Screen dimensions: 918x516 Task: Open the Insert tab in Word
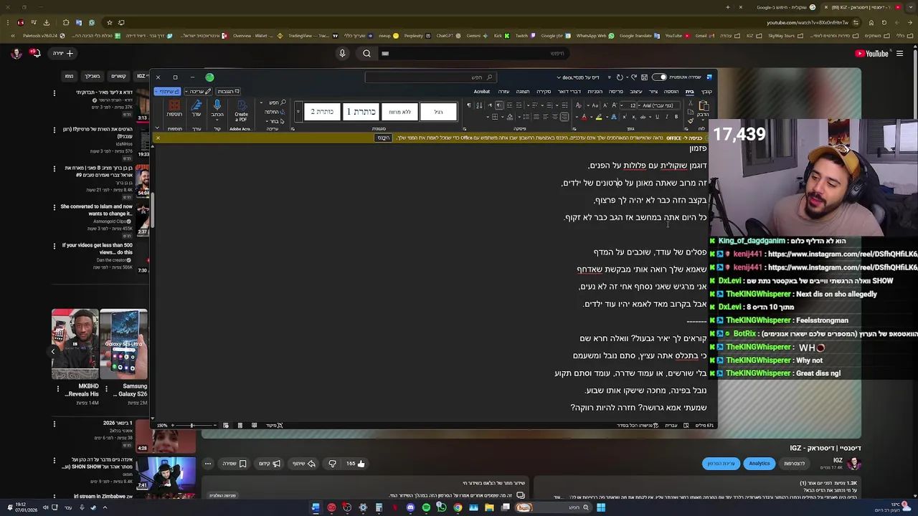click(x=671, y=91)
